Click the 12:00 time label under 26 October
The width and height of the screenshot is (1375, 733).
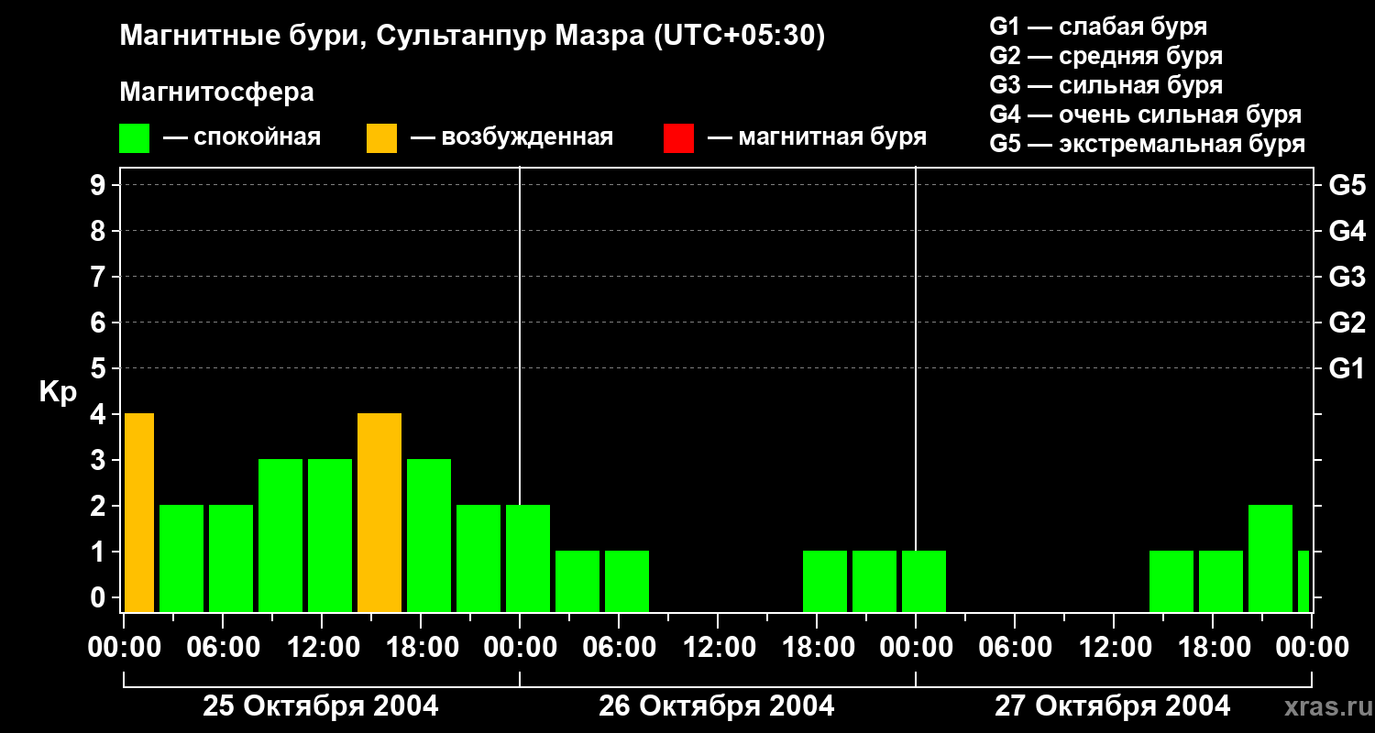click(718, 648)
